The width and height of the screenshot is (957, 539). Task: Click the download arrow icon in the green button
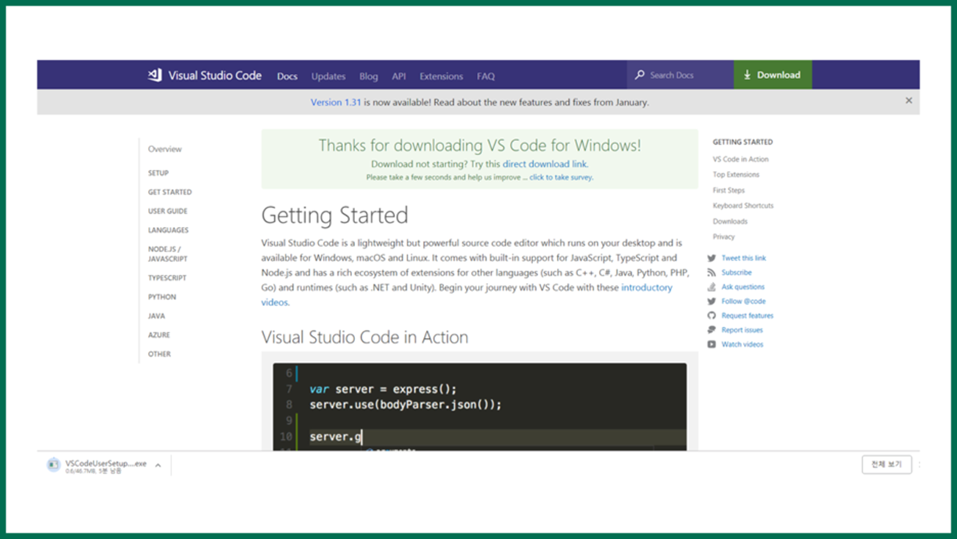[x=747, y=75]
